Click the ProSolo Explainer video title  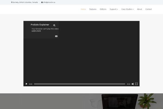[x=40, y=25]
